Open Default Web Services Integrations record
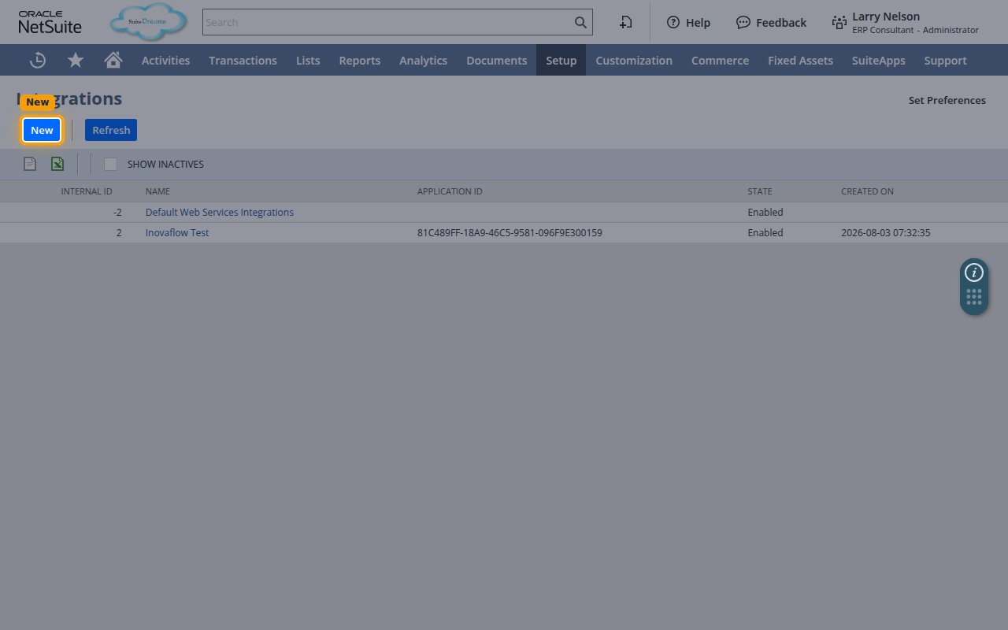The width and height of the screenshot is (1008, 630). [x=220, y=212]
